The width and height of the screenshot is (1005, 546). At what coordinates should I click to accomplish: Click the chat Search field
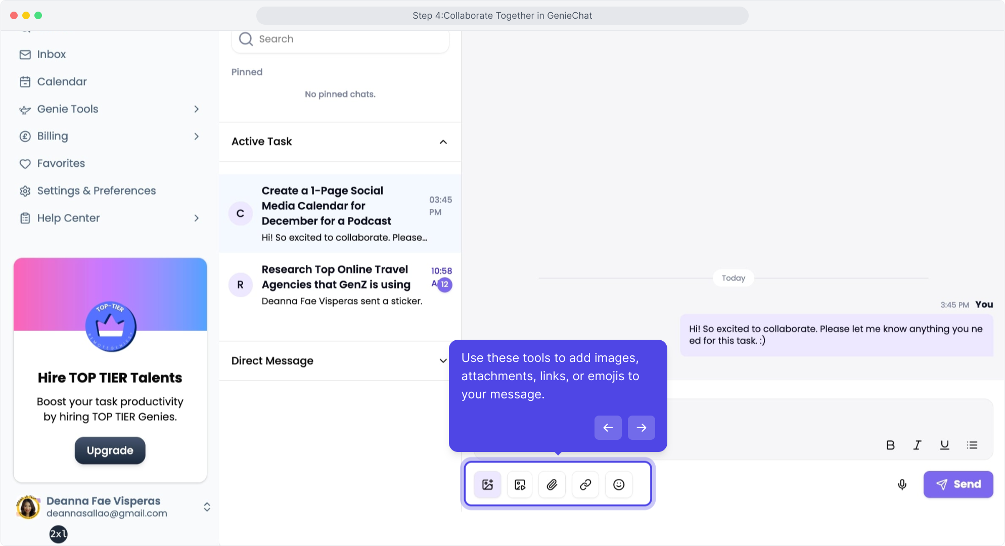(349, 39)
